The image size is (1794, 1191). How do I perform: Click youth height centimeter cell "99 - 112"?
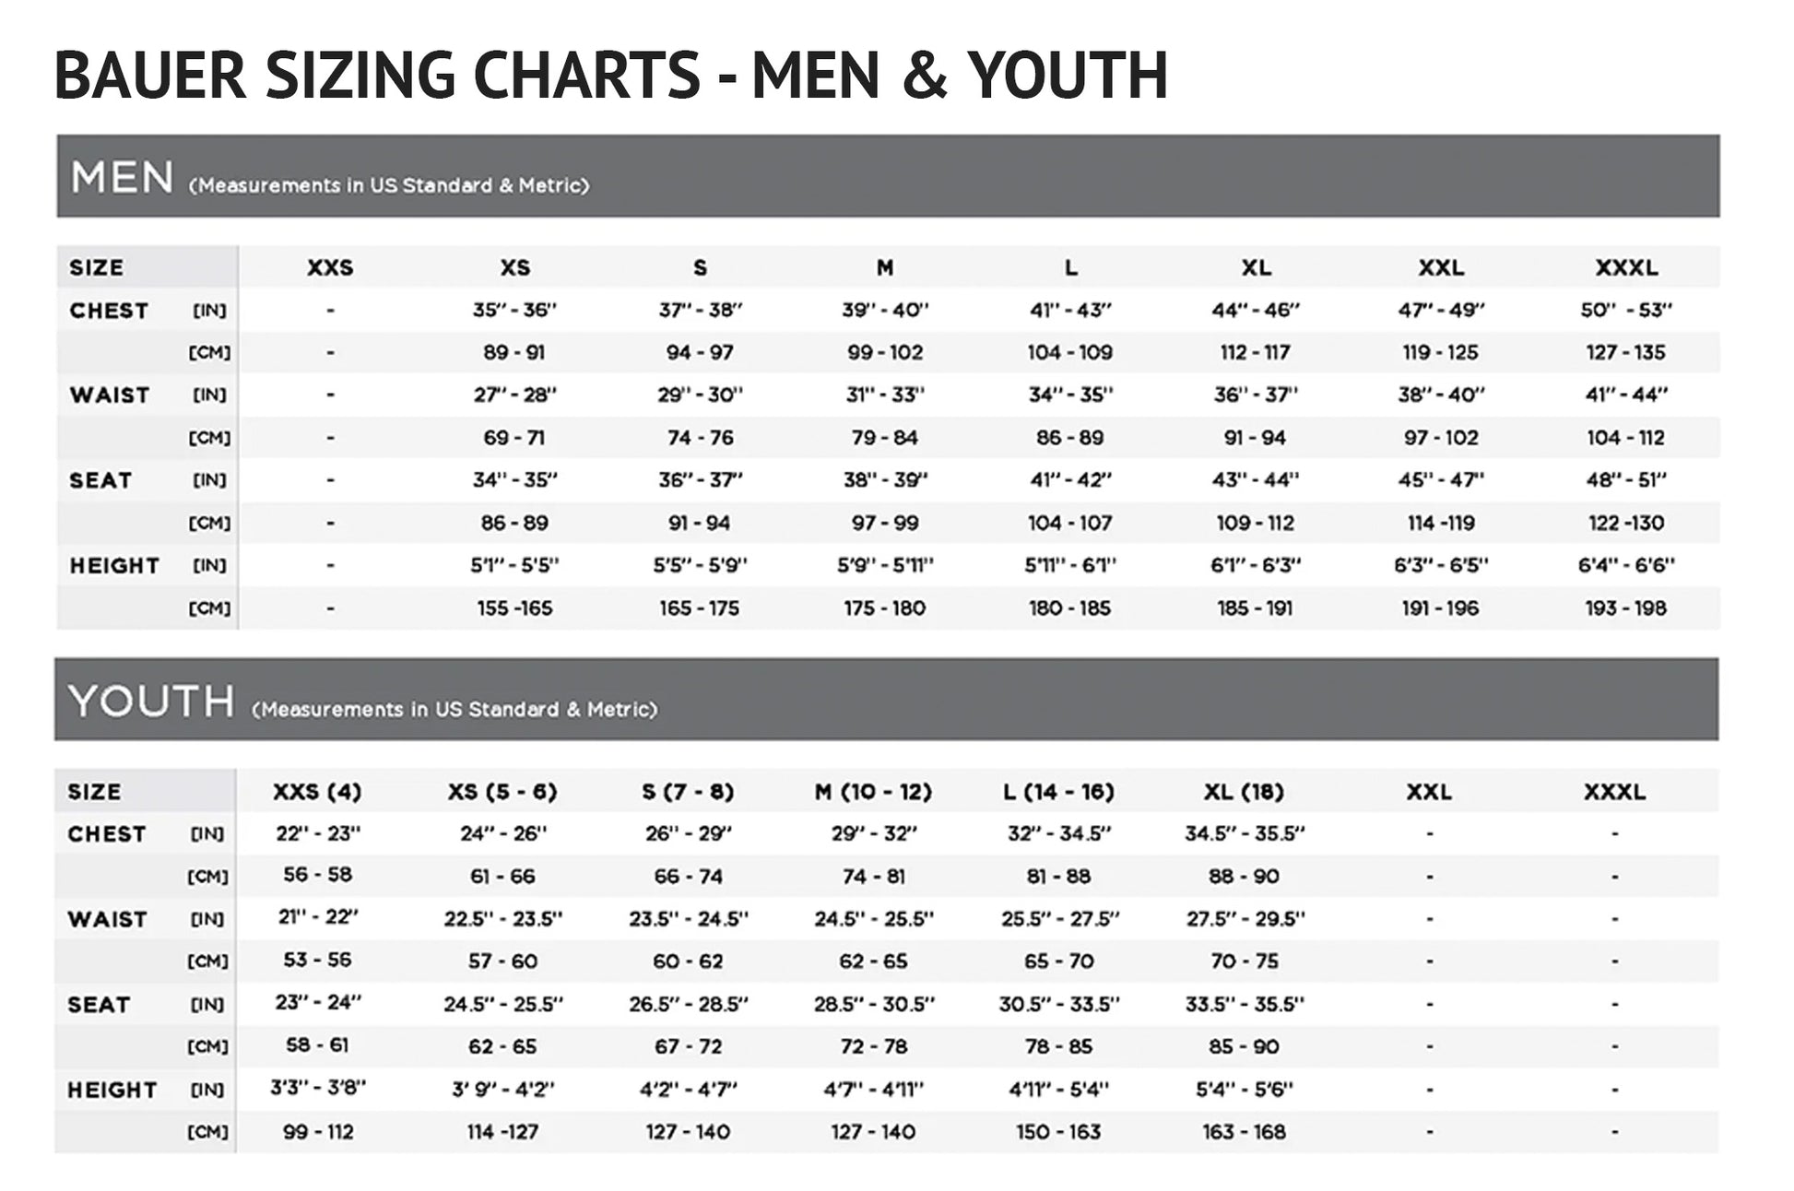(318, 1132)
